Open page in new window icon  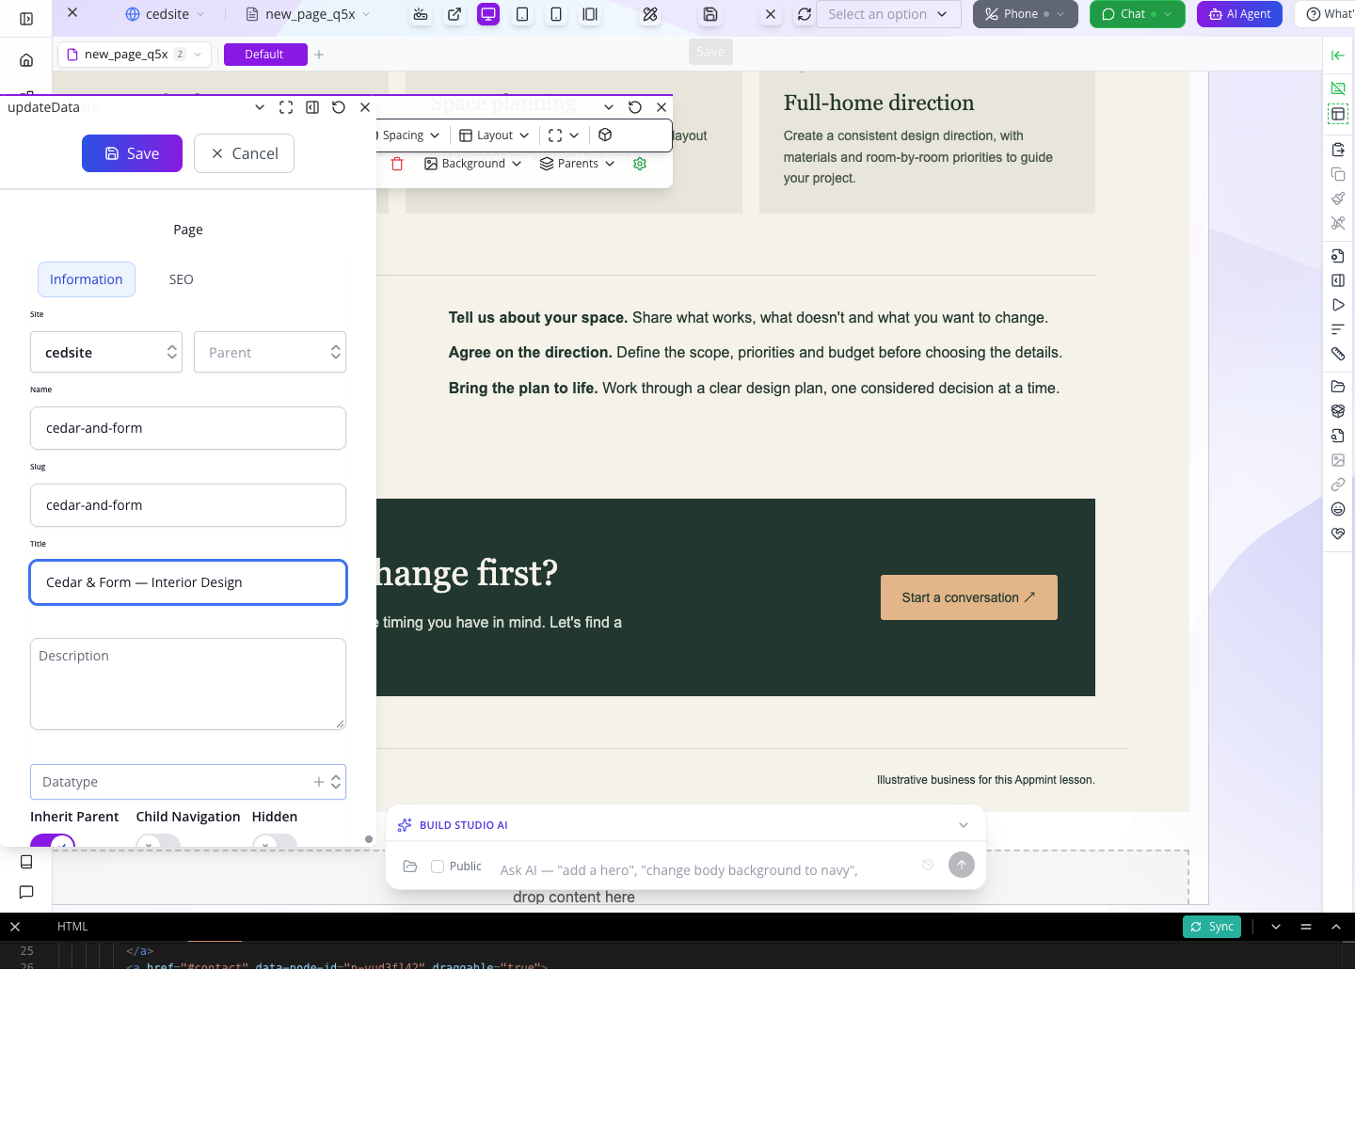click(454, 14)
